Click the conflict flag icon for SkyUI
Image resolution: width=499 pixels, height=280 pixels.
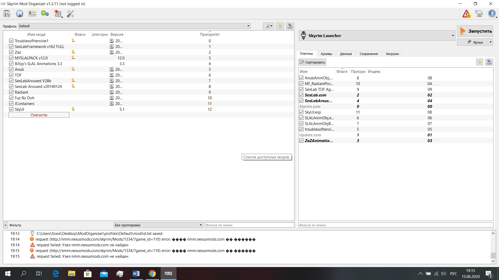pyautogui.click(x=73, y=109)
